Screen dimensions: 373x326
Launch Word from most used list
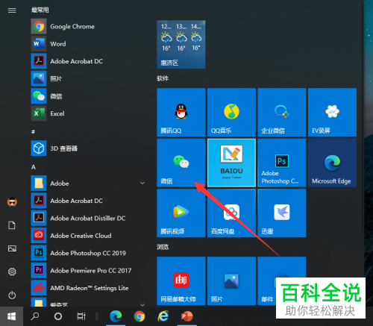click(x=88, y=44)
